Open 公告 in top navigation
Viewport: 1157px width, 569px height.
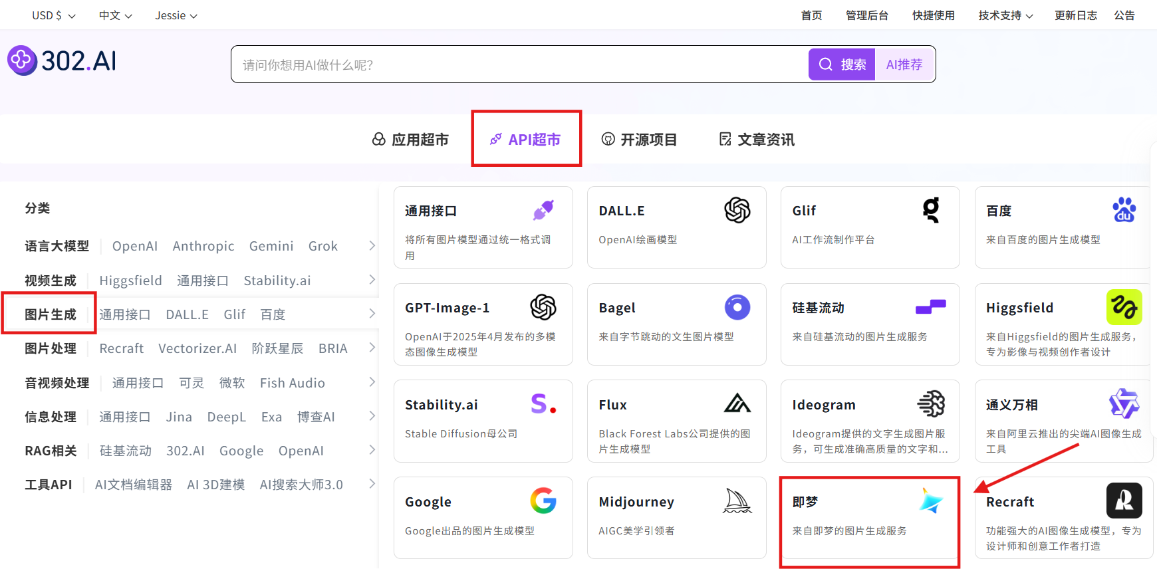(x=1124, y=15)
